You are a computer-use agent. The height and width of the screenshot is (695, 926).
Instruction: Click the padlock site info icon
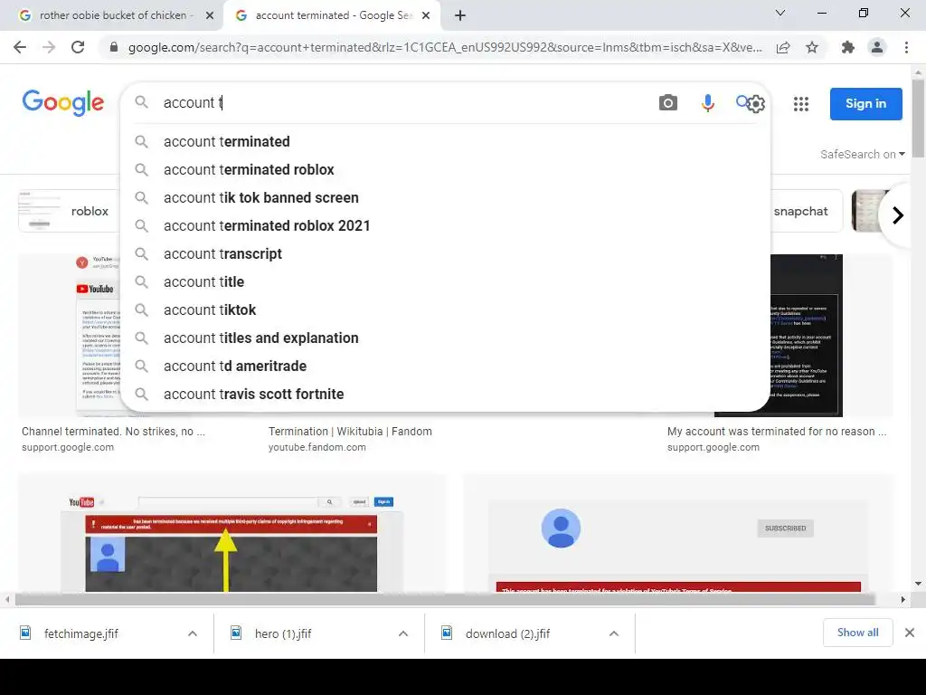click(x=114, y=47)
